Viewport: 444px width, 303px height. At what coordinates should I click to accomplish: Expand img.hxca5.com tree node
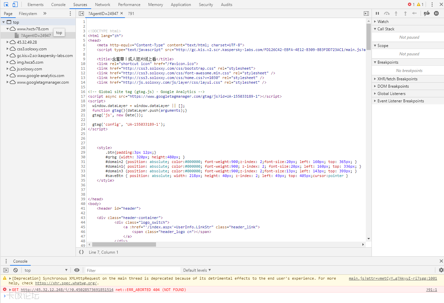click(x=7, y=62)
